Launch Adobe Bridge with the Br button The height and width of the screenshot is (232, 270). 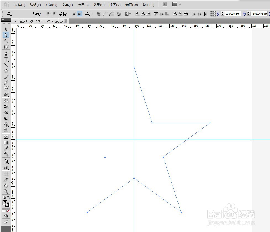coord(165,4)
